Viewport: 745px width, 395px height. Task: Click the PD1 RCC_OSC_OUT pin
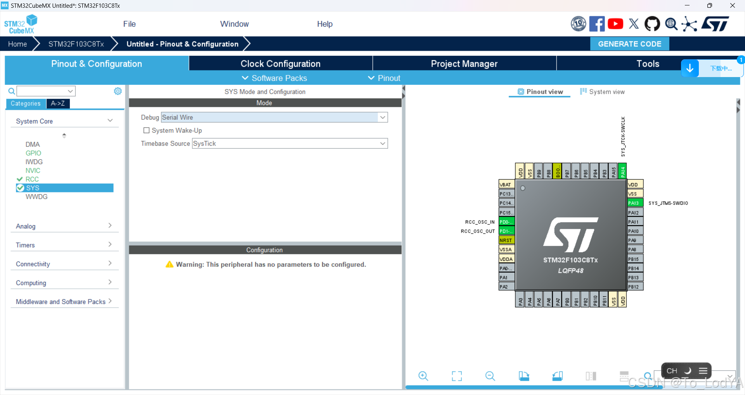(506, 231)
